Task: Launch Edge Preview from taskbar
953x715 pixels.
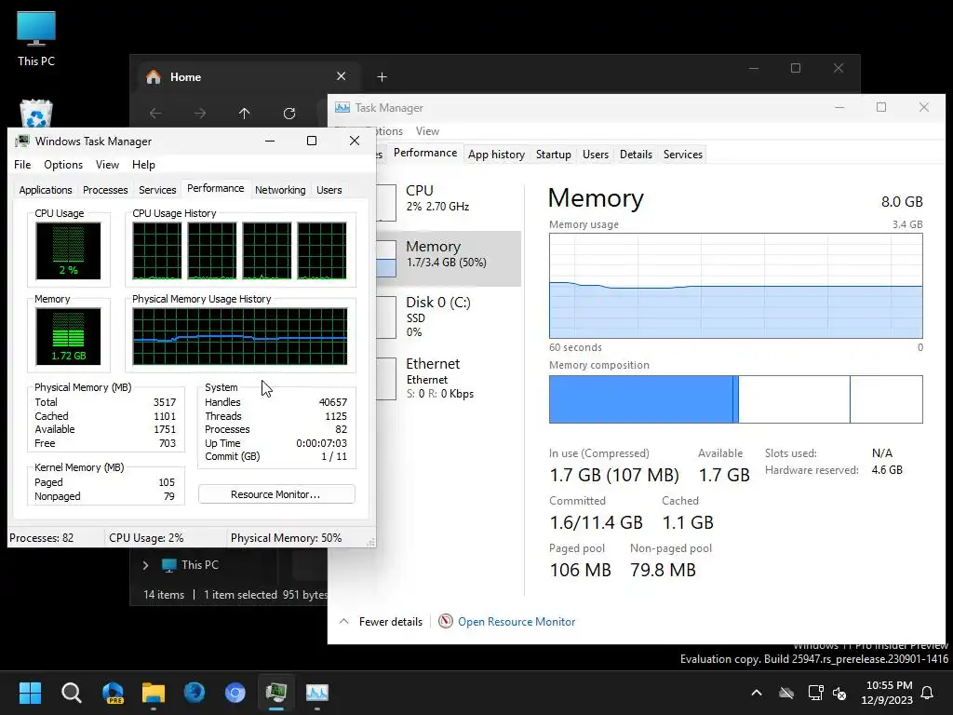Action: pyautogui.click(x=113, y=693)
